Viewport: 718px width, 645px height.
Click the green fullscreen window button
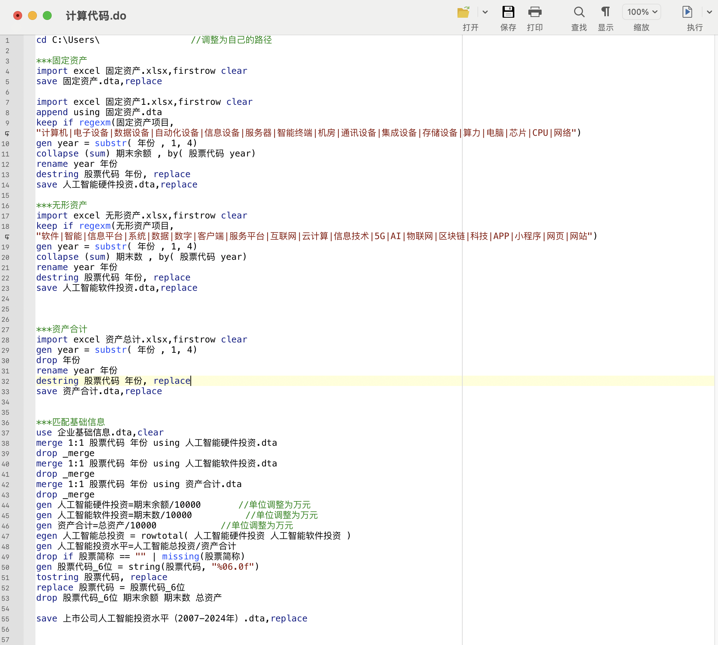[x=47, y=15]
